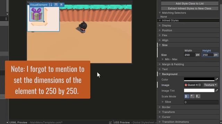Select the UXML Preview tab

[x=18, y=123]
